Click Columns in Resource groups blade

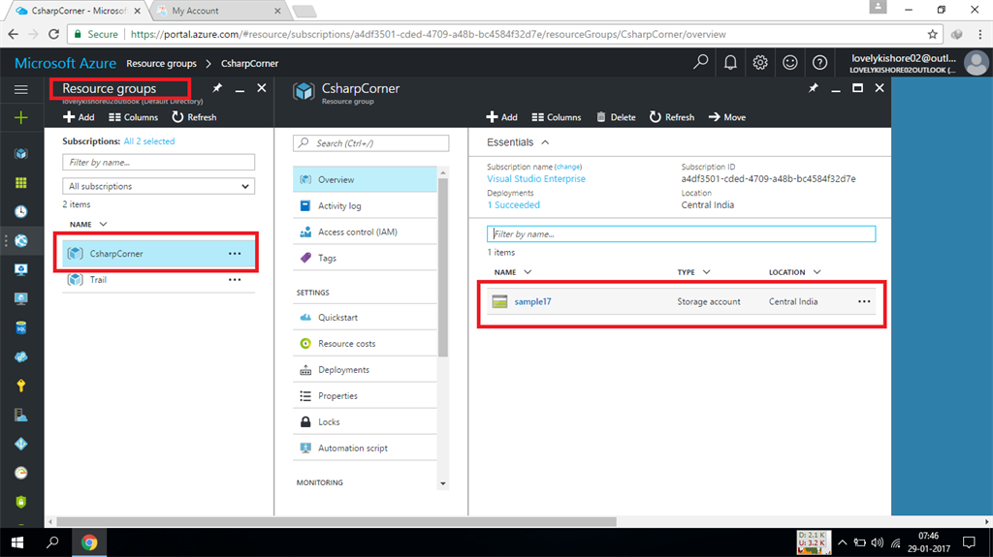coord(133,117)
